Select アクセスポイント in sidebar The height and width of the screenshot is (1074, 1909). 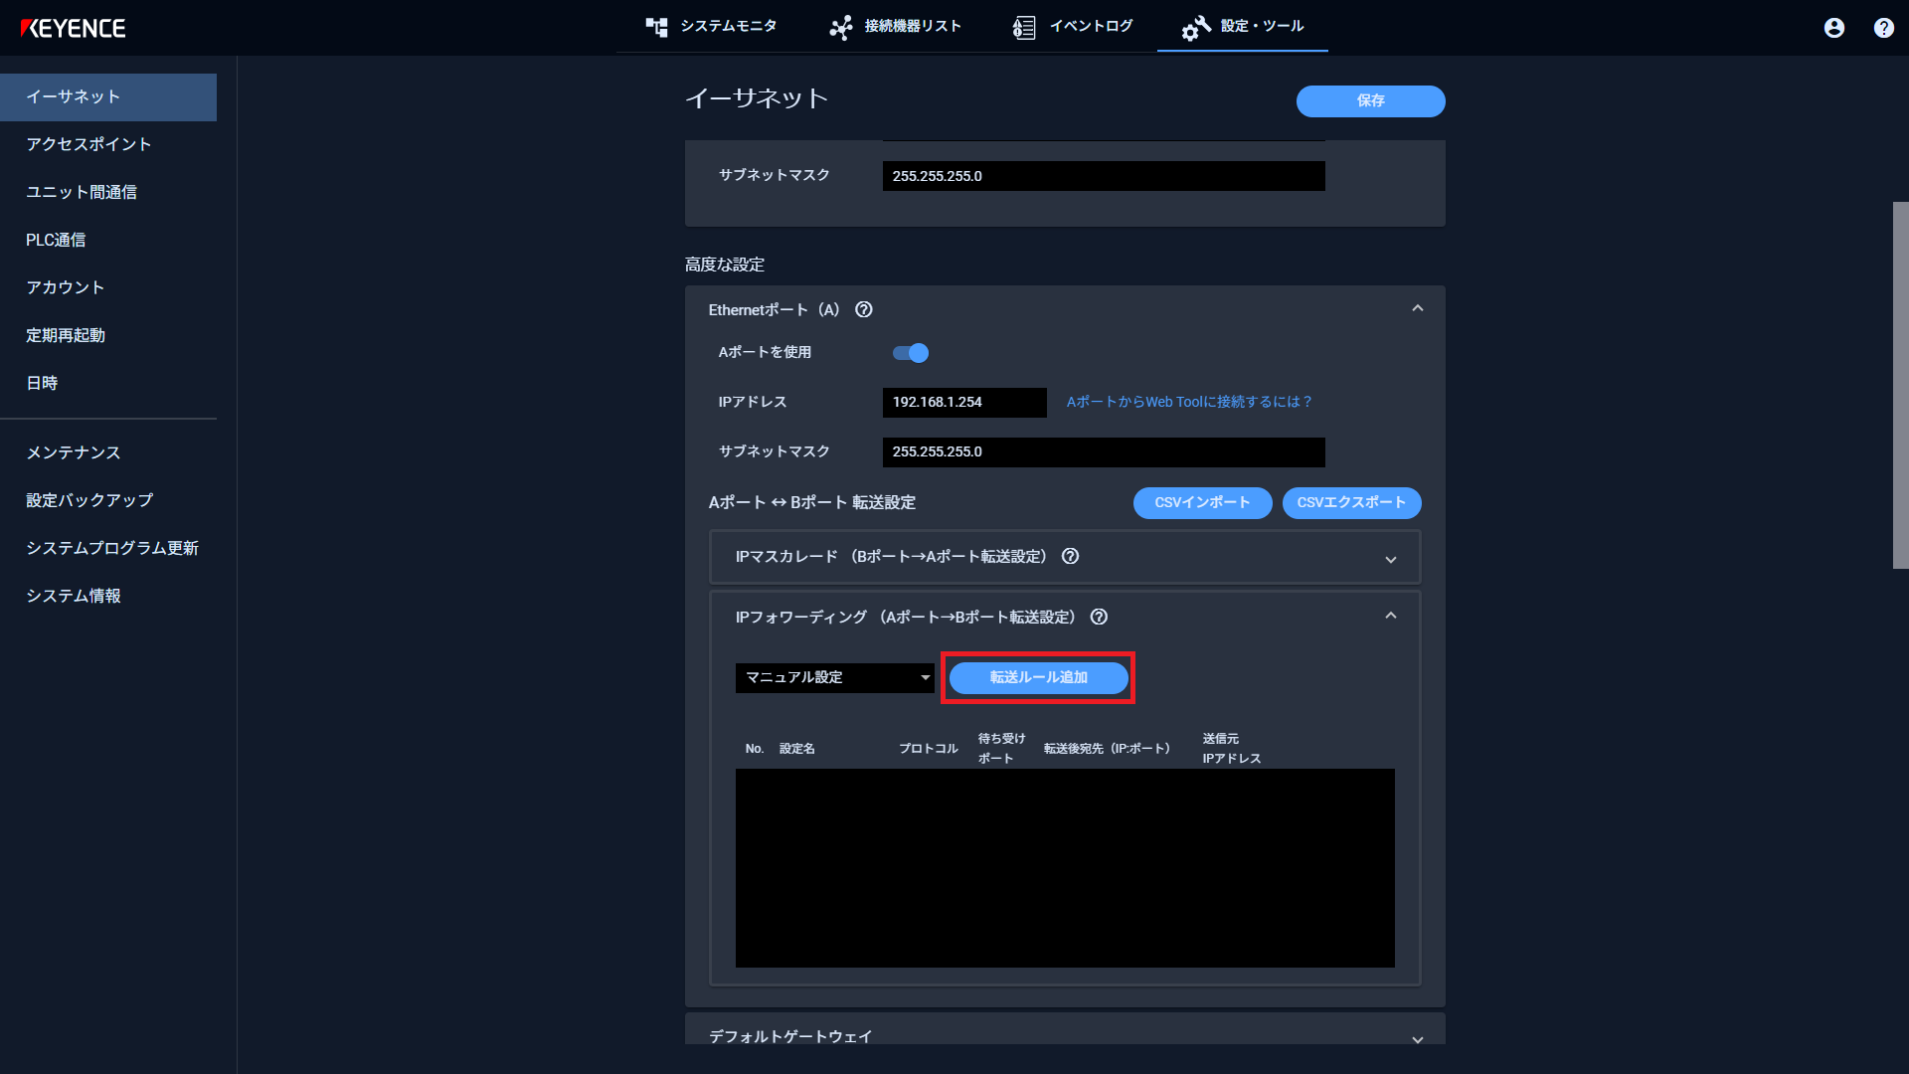click(108, 145)
